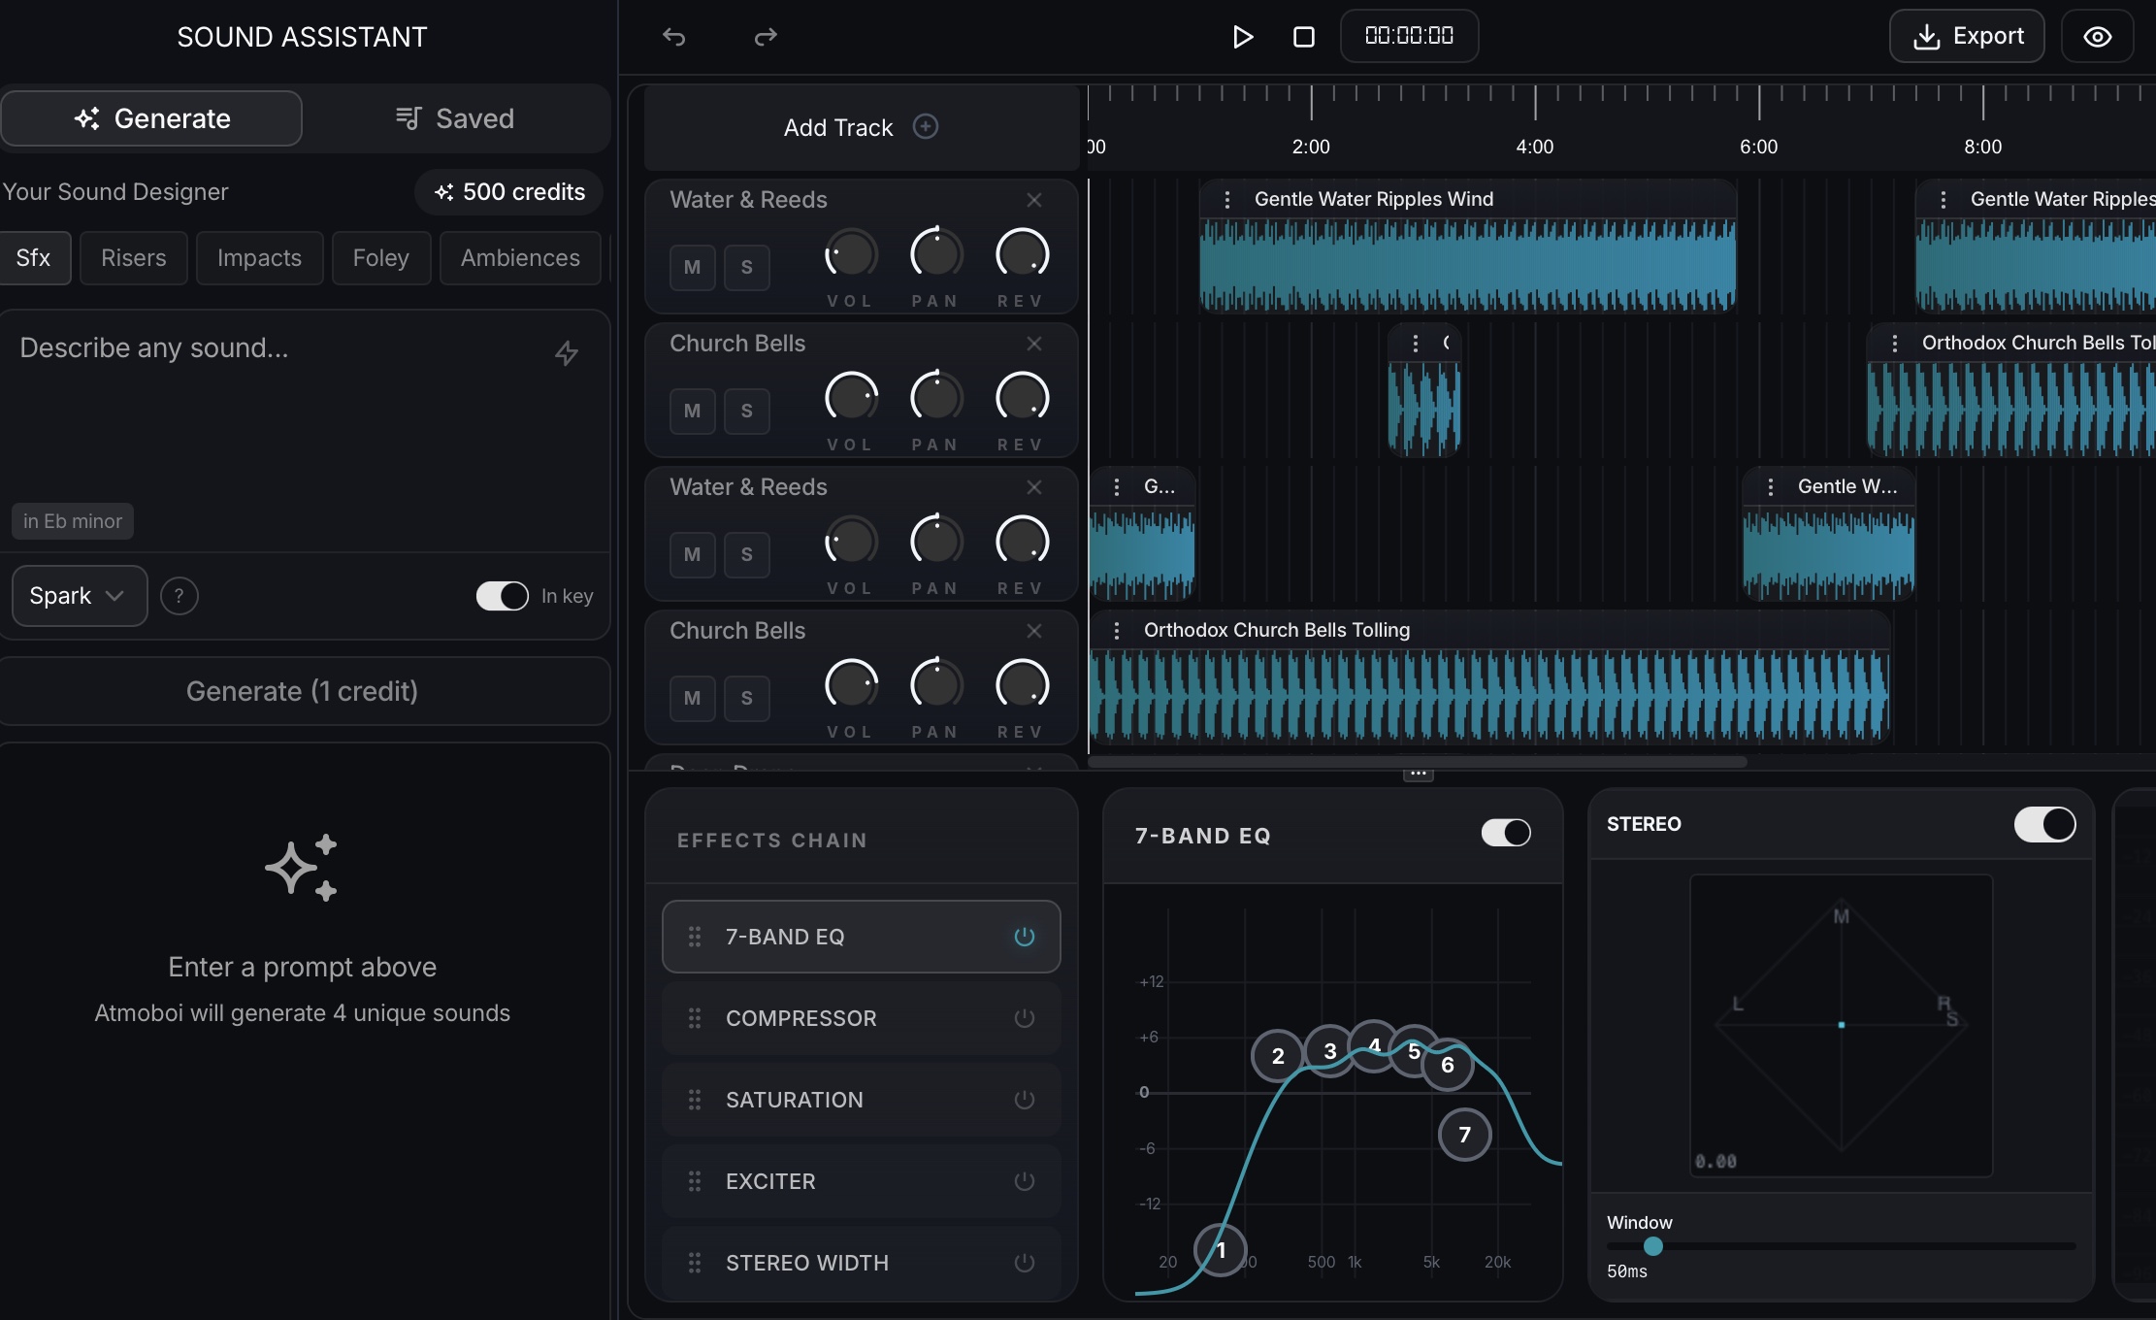
Task: Click the Window slider handle
Action: [x=1653, y=1246]
